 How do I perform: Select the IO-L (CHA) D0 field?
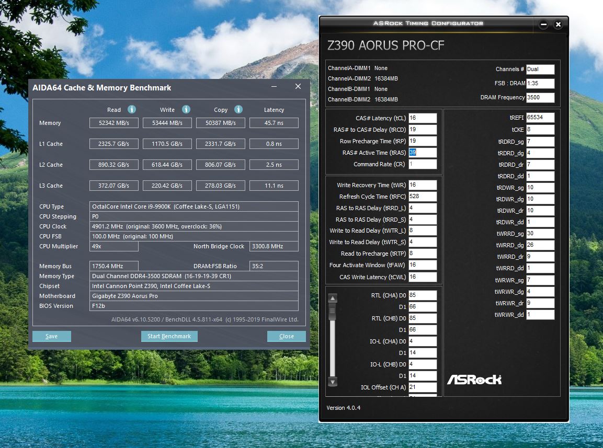(x=423, y=341)
